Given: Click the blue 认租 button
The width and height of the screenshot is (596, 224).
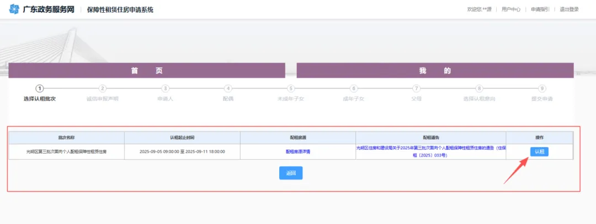Looking at the screenshot, I should [539, 151].
